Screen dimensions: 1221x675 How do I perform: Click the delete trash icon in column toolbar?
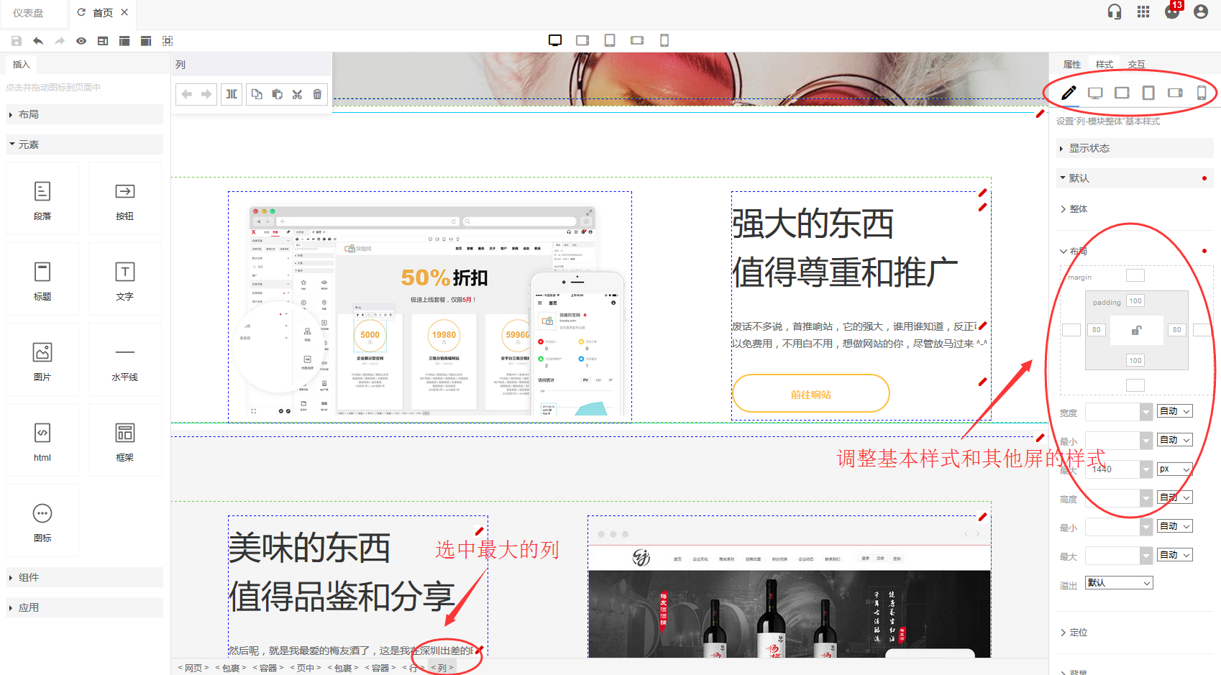click(x=317, y=94)
